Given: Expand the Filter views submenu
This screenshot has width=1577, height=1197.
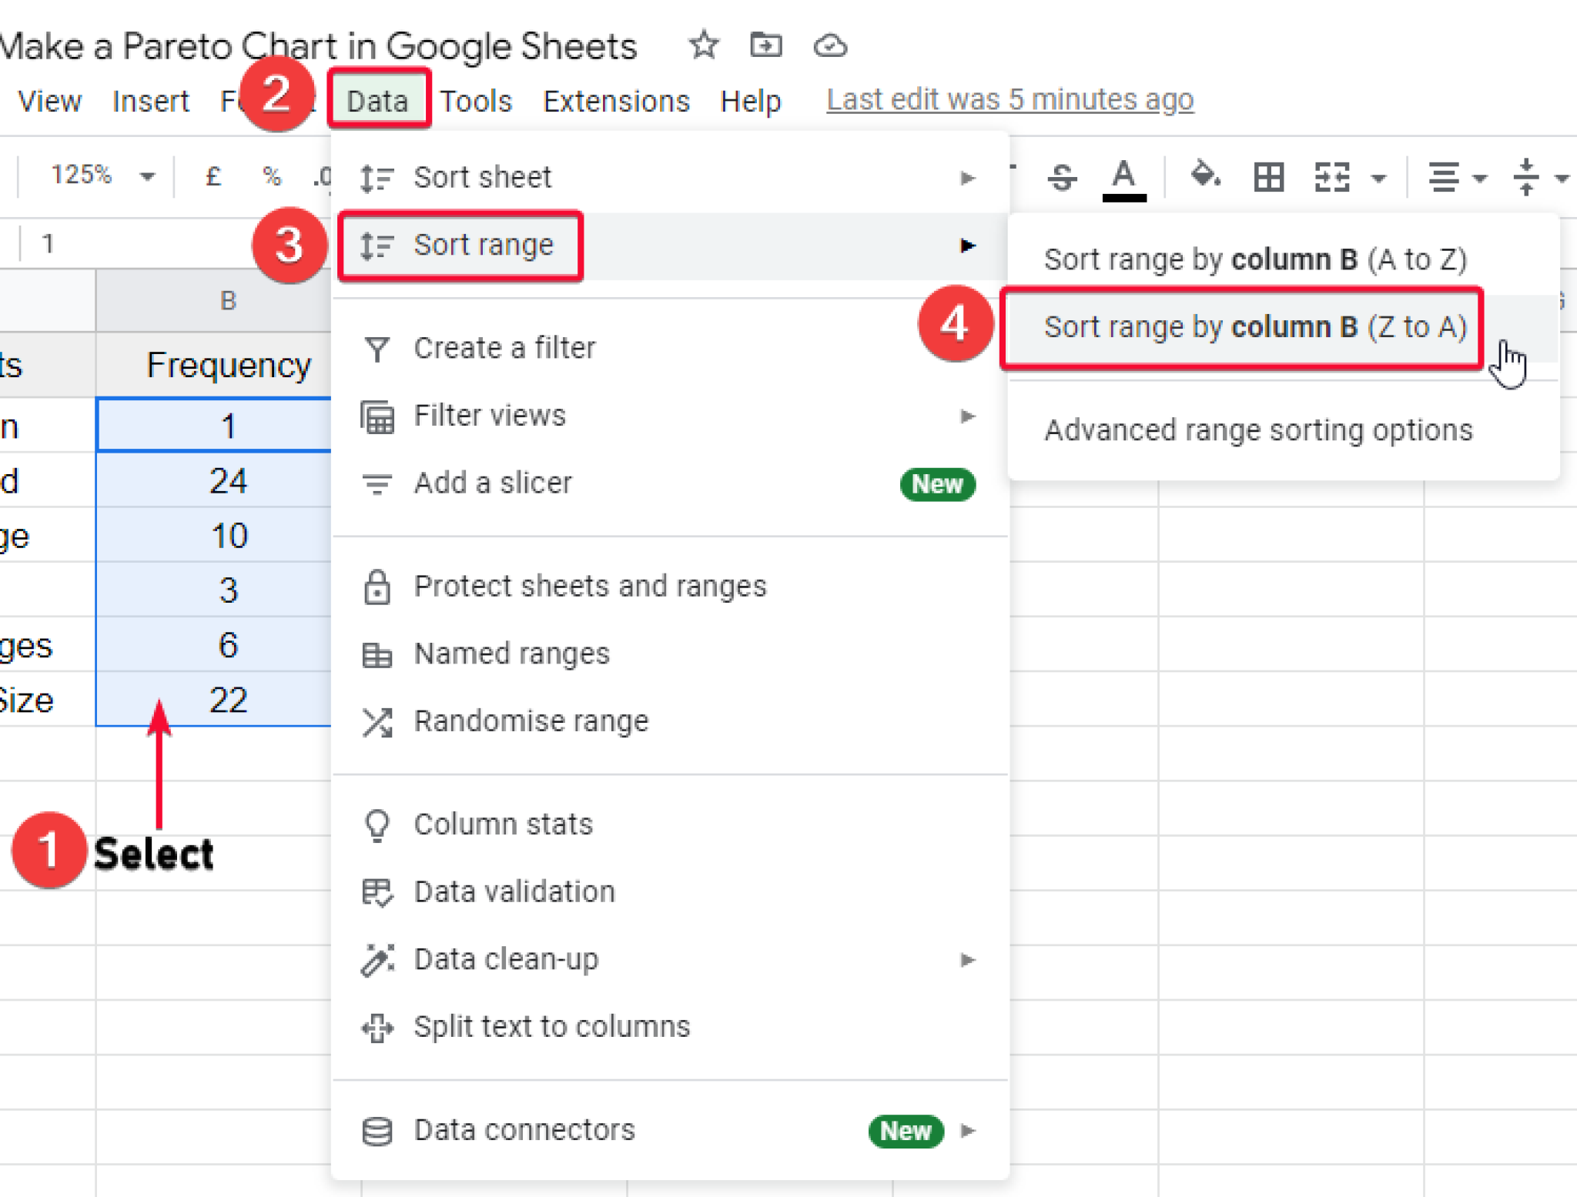Looking at the screenshot, I should point(670,416).
